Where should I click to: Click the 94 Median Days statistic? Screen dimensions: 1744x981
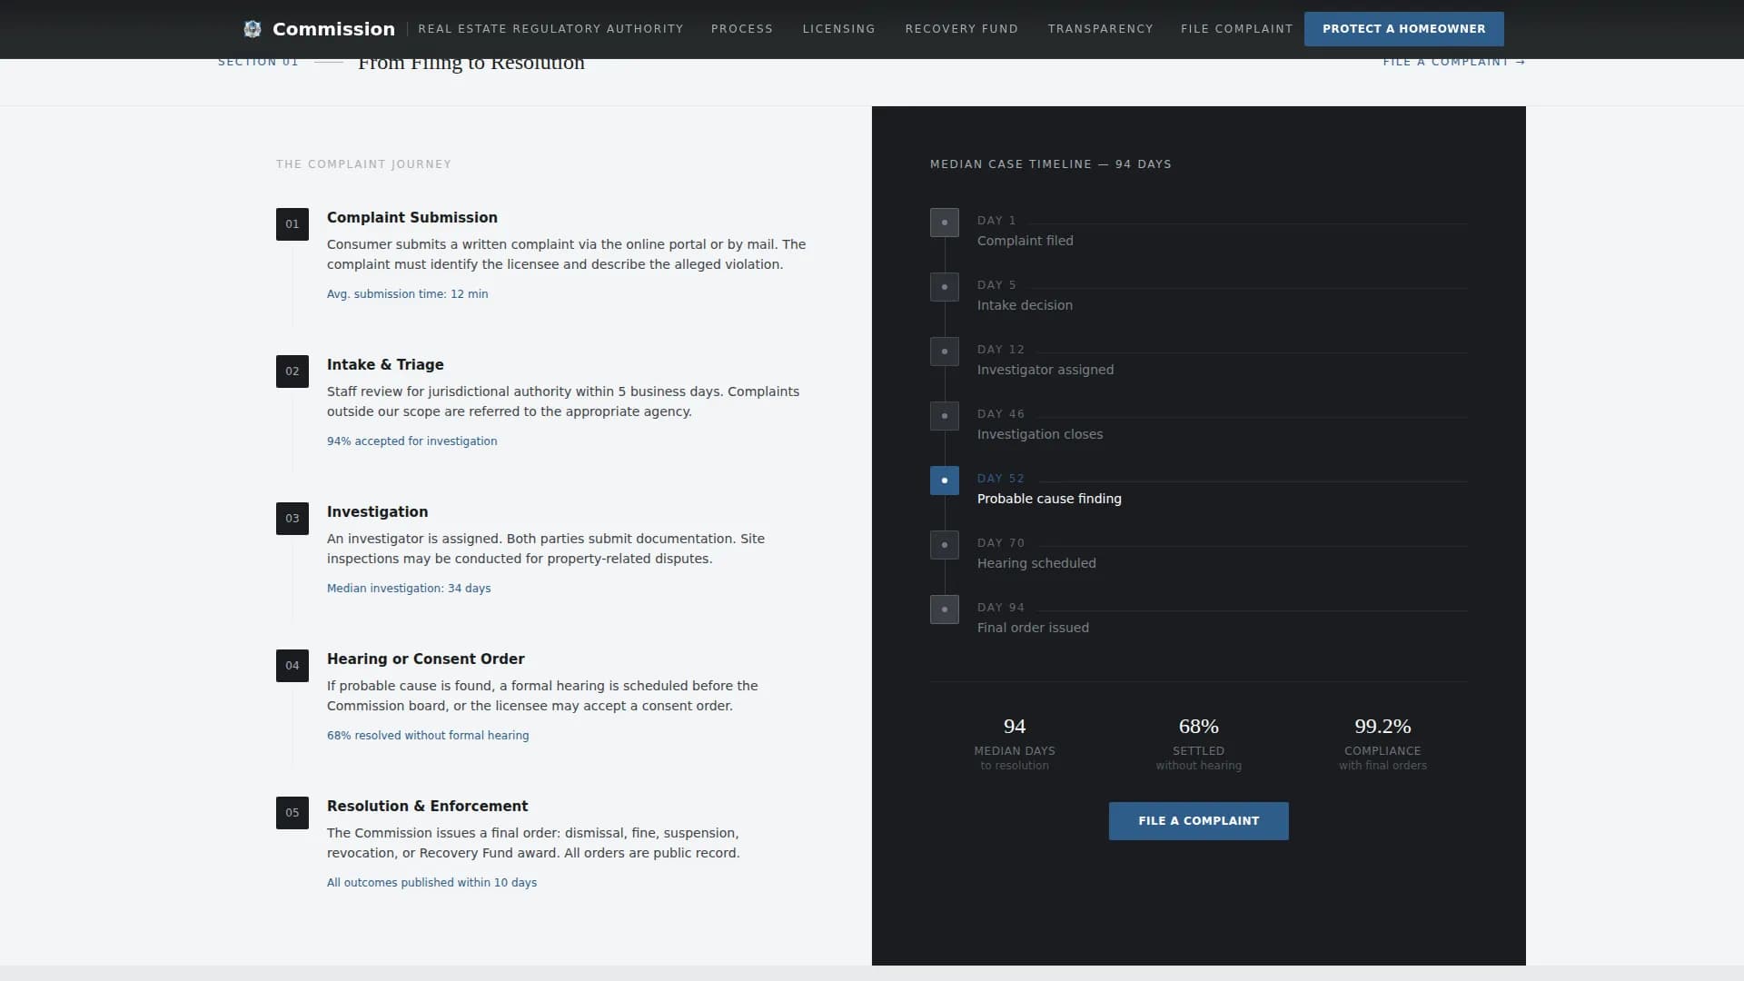coord(1015,744)
